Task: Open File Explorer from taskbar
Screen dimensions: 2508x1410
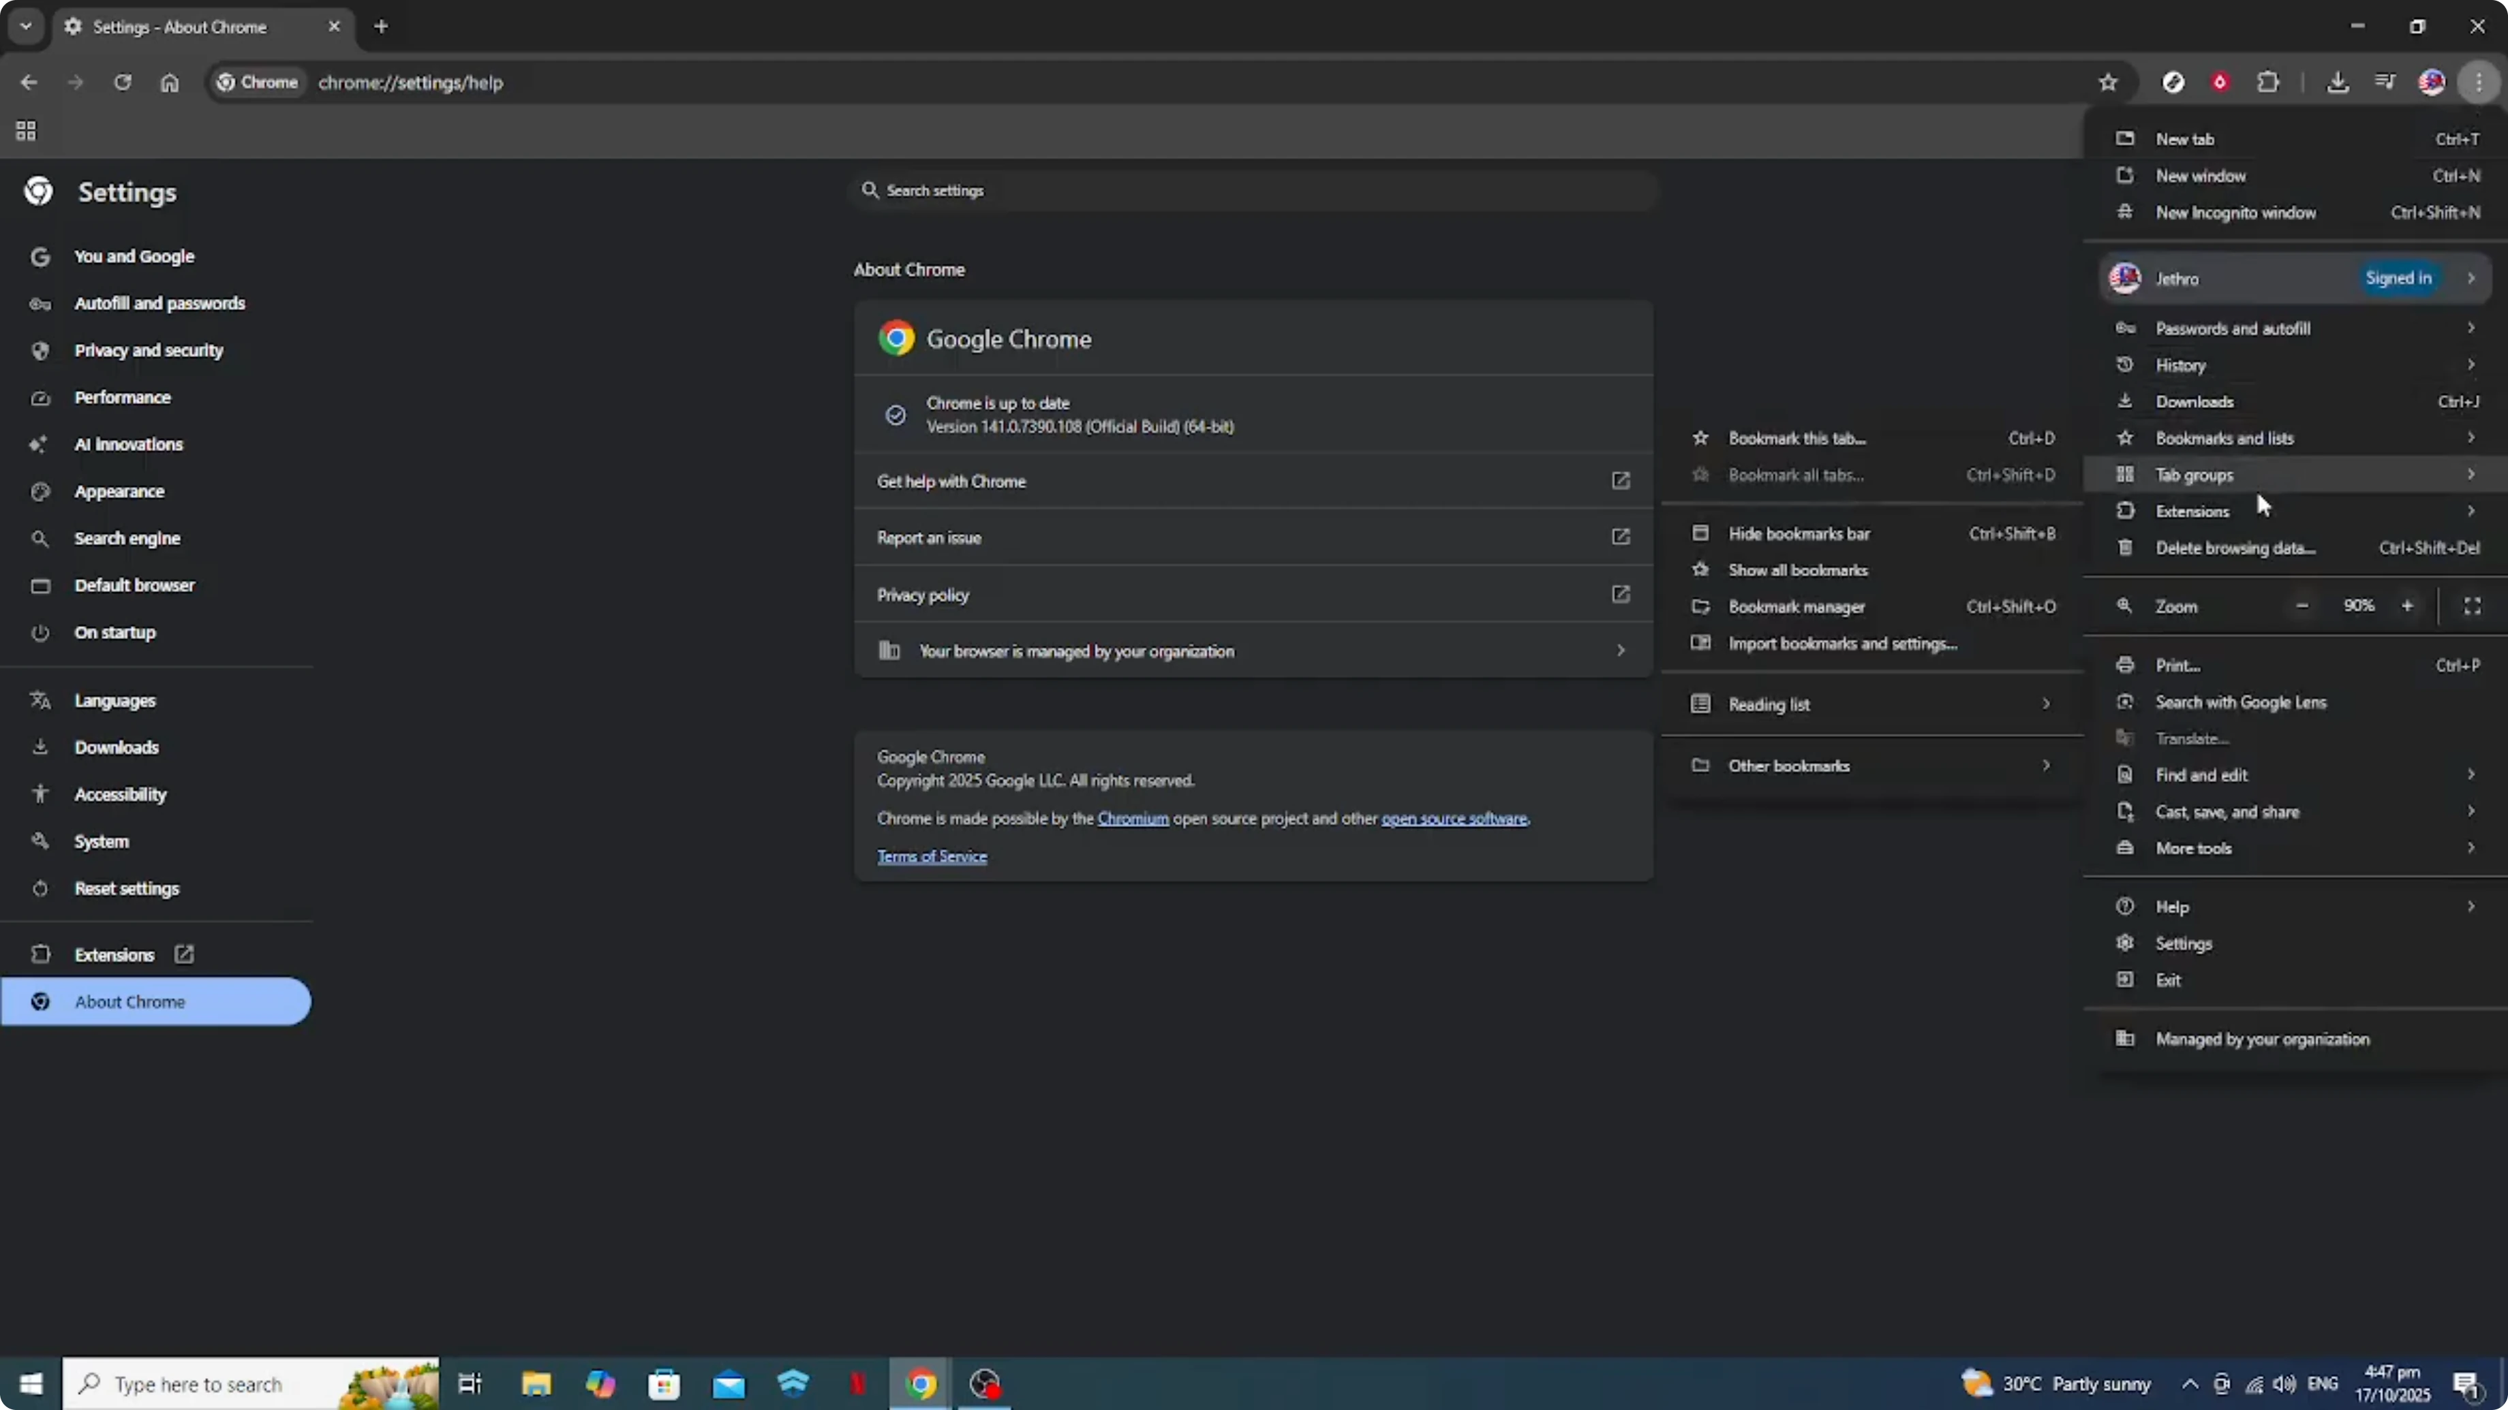Action: click(x=536, y=1383)
